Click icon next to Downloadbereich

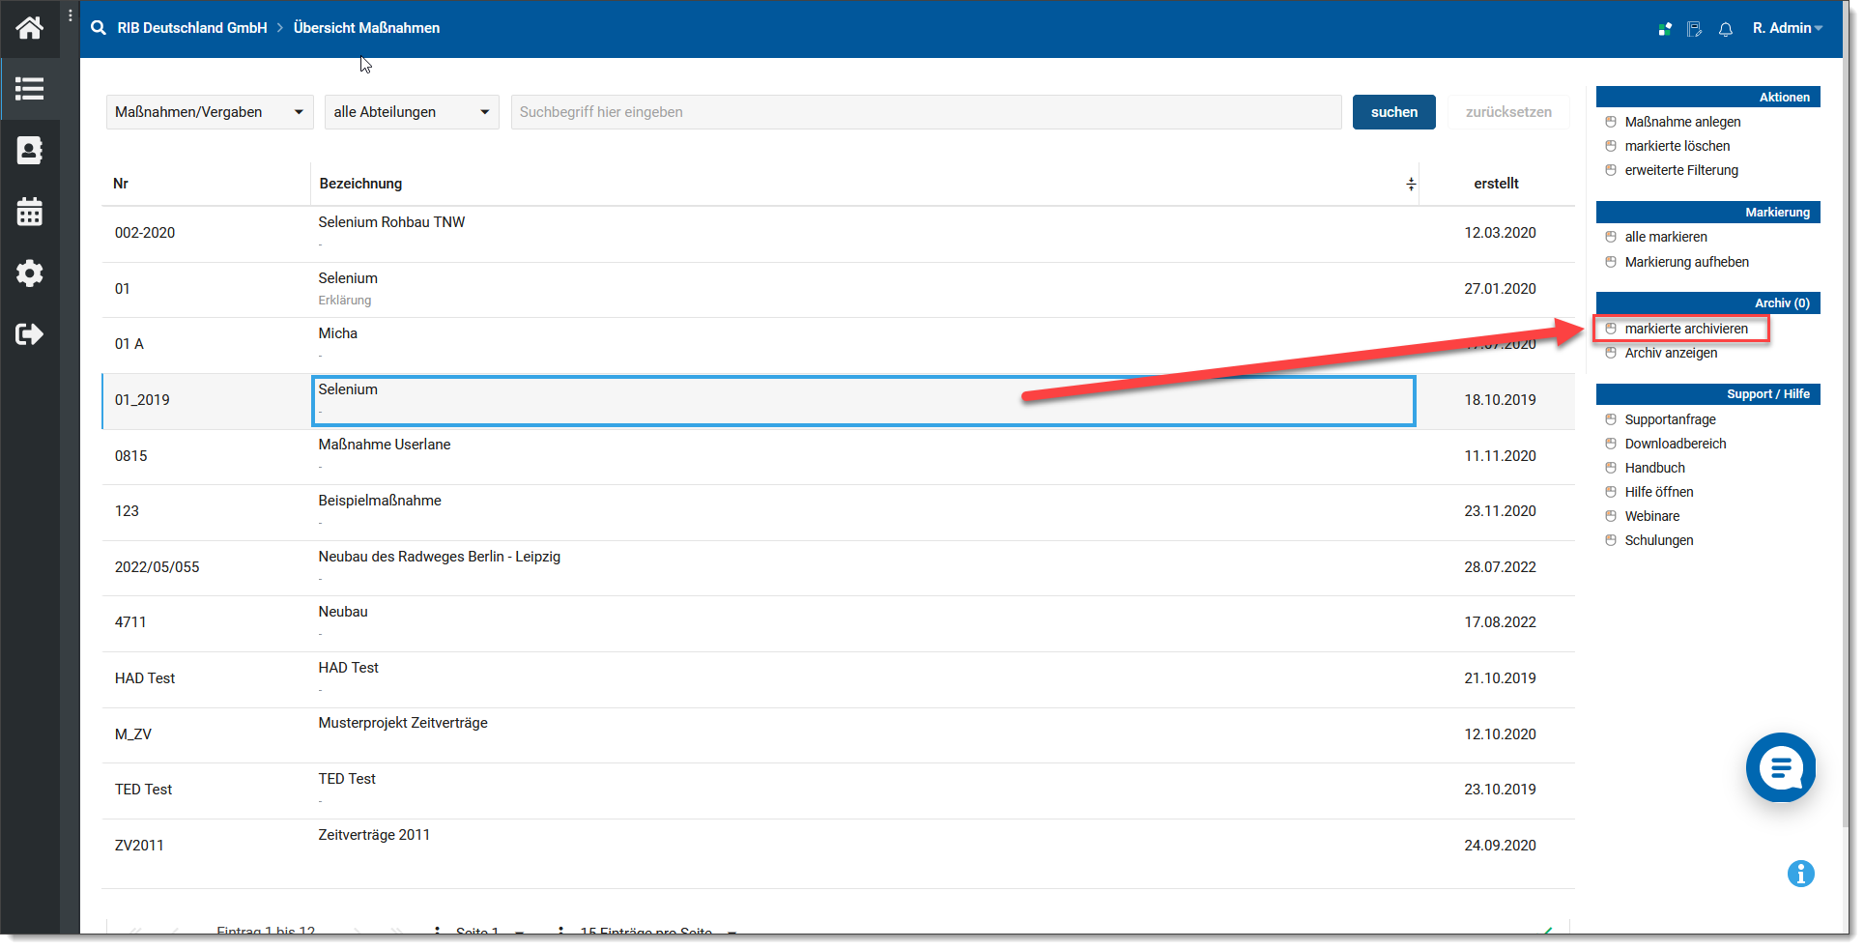(1611, 444)
